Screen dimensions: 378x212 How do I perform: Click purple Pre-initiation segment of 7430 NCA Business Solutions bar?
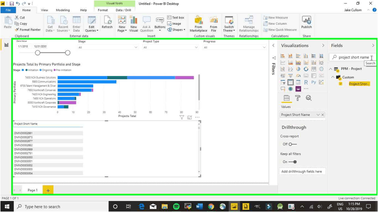[185, 77]
